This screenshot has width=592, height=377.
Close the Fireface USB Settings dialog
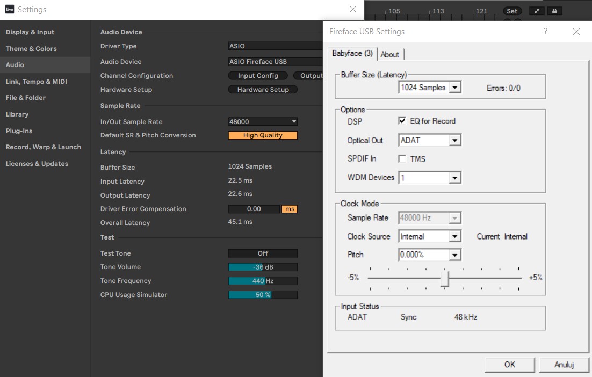pyautogui.click(x=576, y=32)
